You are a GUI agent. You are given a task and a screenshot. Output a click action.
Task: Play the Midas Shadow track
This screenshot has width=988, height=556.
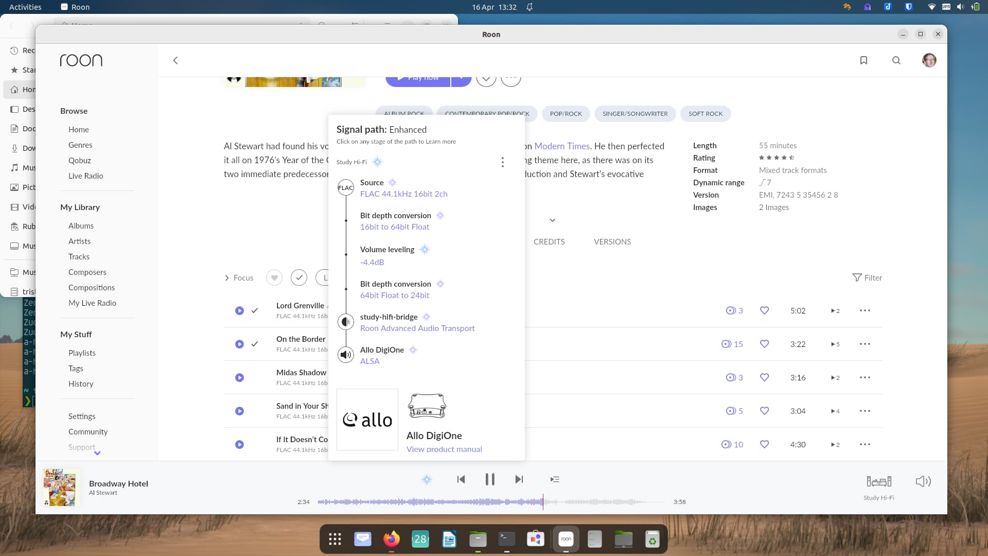(239, 377)
